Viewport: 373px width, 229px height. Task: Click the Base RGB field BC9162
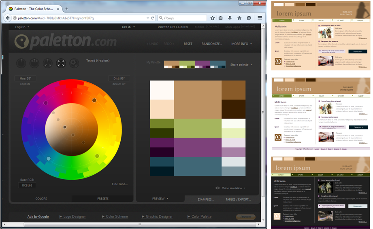point(27,185)
